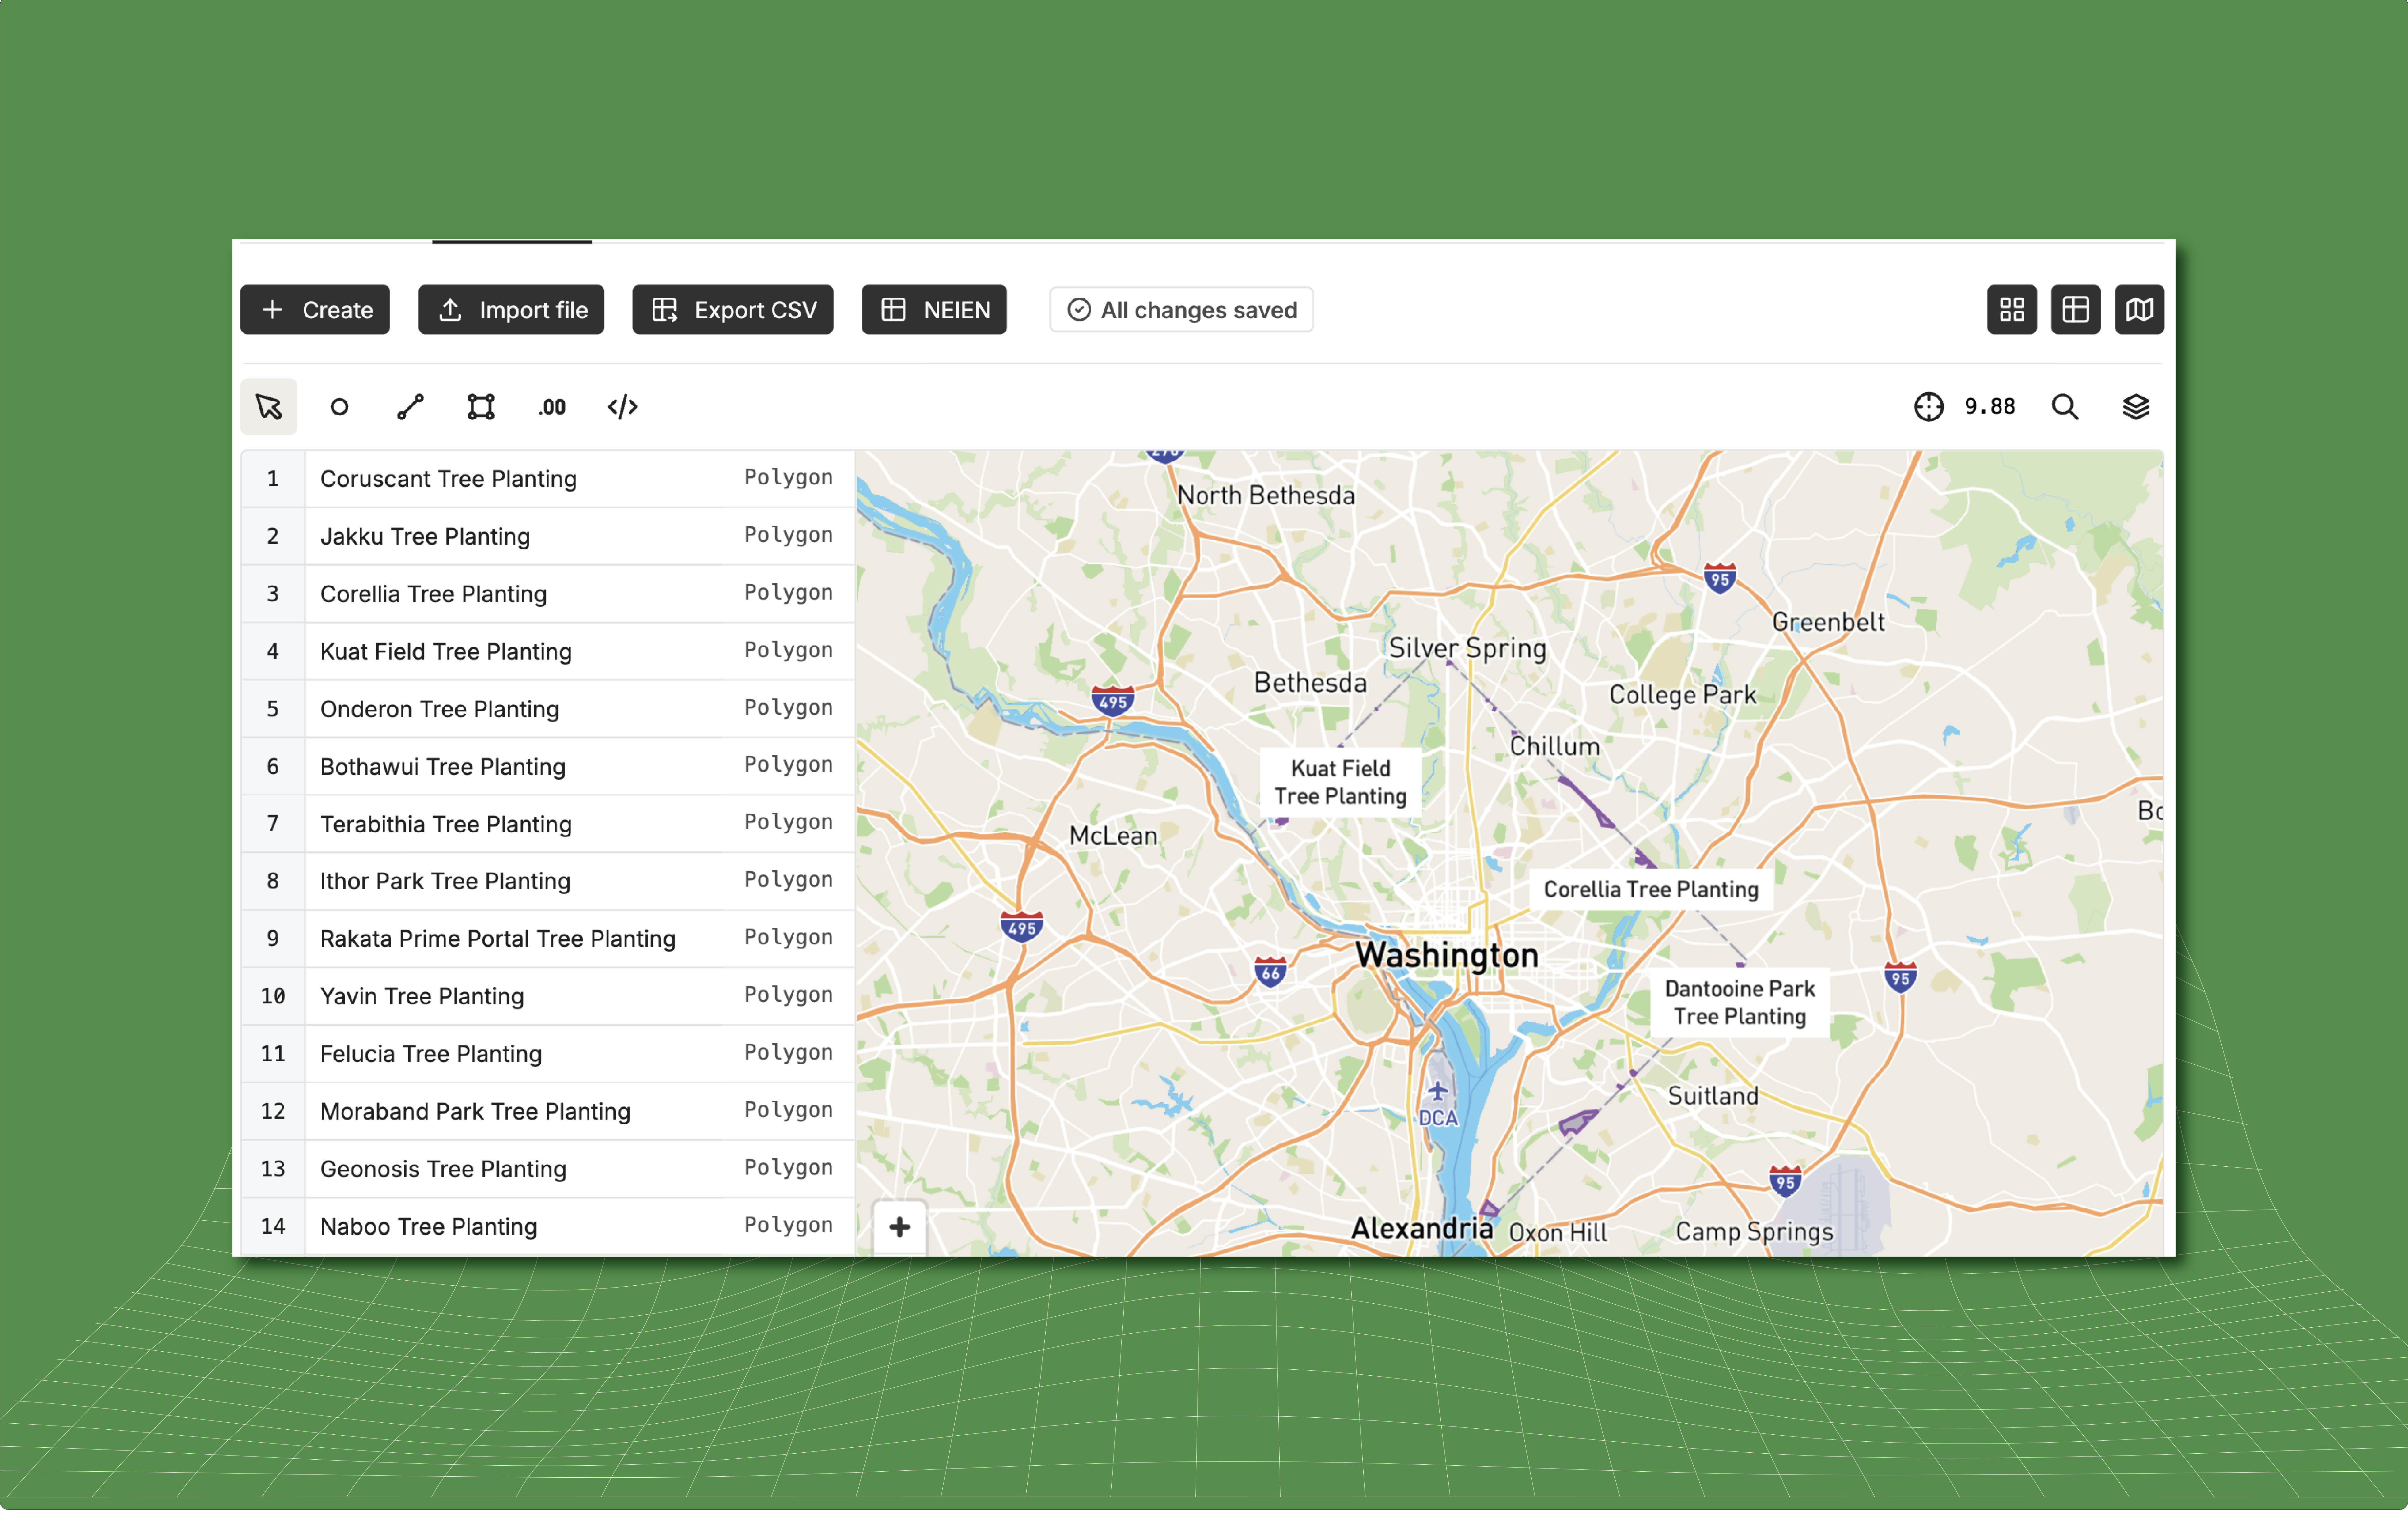Screen dimensions: 2408x1513
Task: Switch to grid card view
Action: pyautogui.click(x=2012, y=310)
